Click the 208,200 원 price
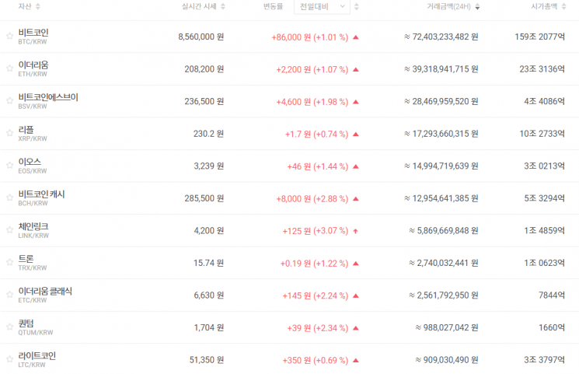 [204, 69]
